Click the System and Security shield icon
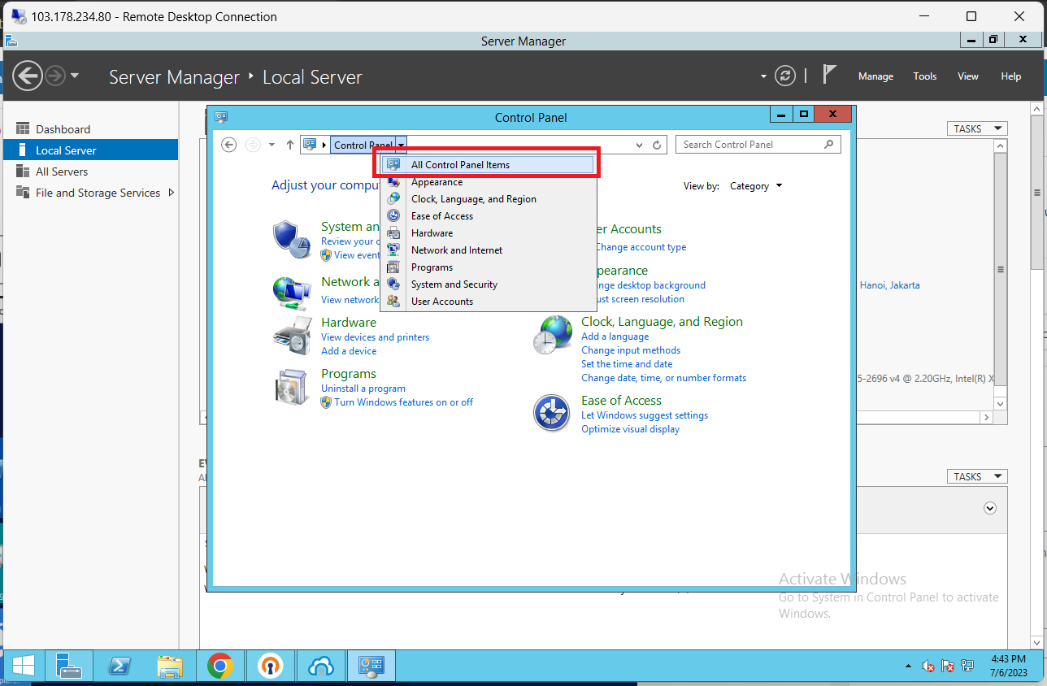Viewport: 1047px width, 686px height. [x=292, y=239]
